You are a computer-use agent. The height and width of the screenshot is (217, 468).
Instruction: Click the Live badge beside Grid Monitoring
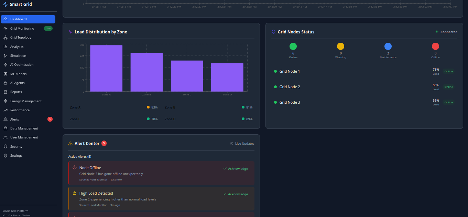click(x=48, y=28)
